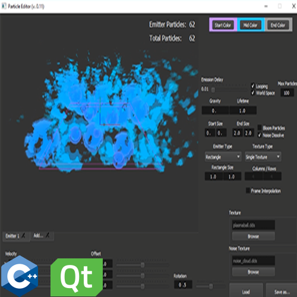The image size is (297, 297).
Task: Click the Texture path field with plasmaball.dds
Action: coord(254,225)
